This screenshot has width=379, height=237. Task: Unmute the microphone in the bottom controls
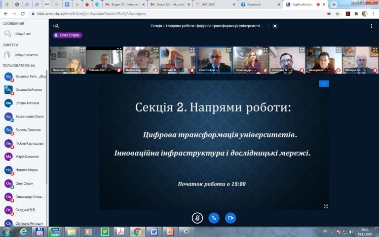point(197,218)
